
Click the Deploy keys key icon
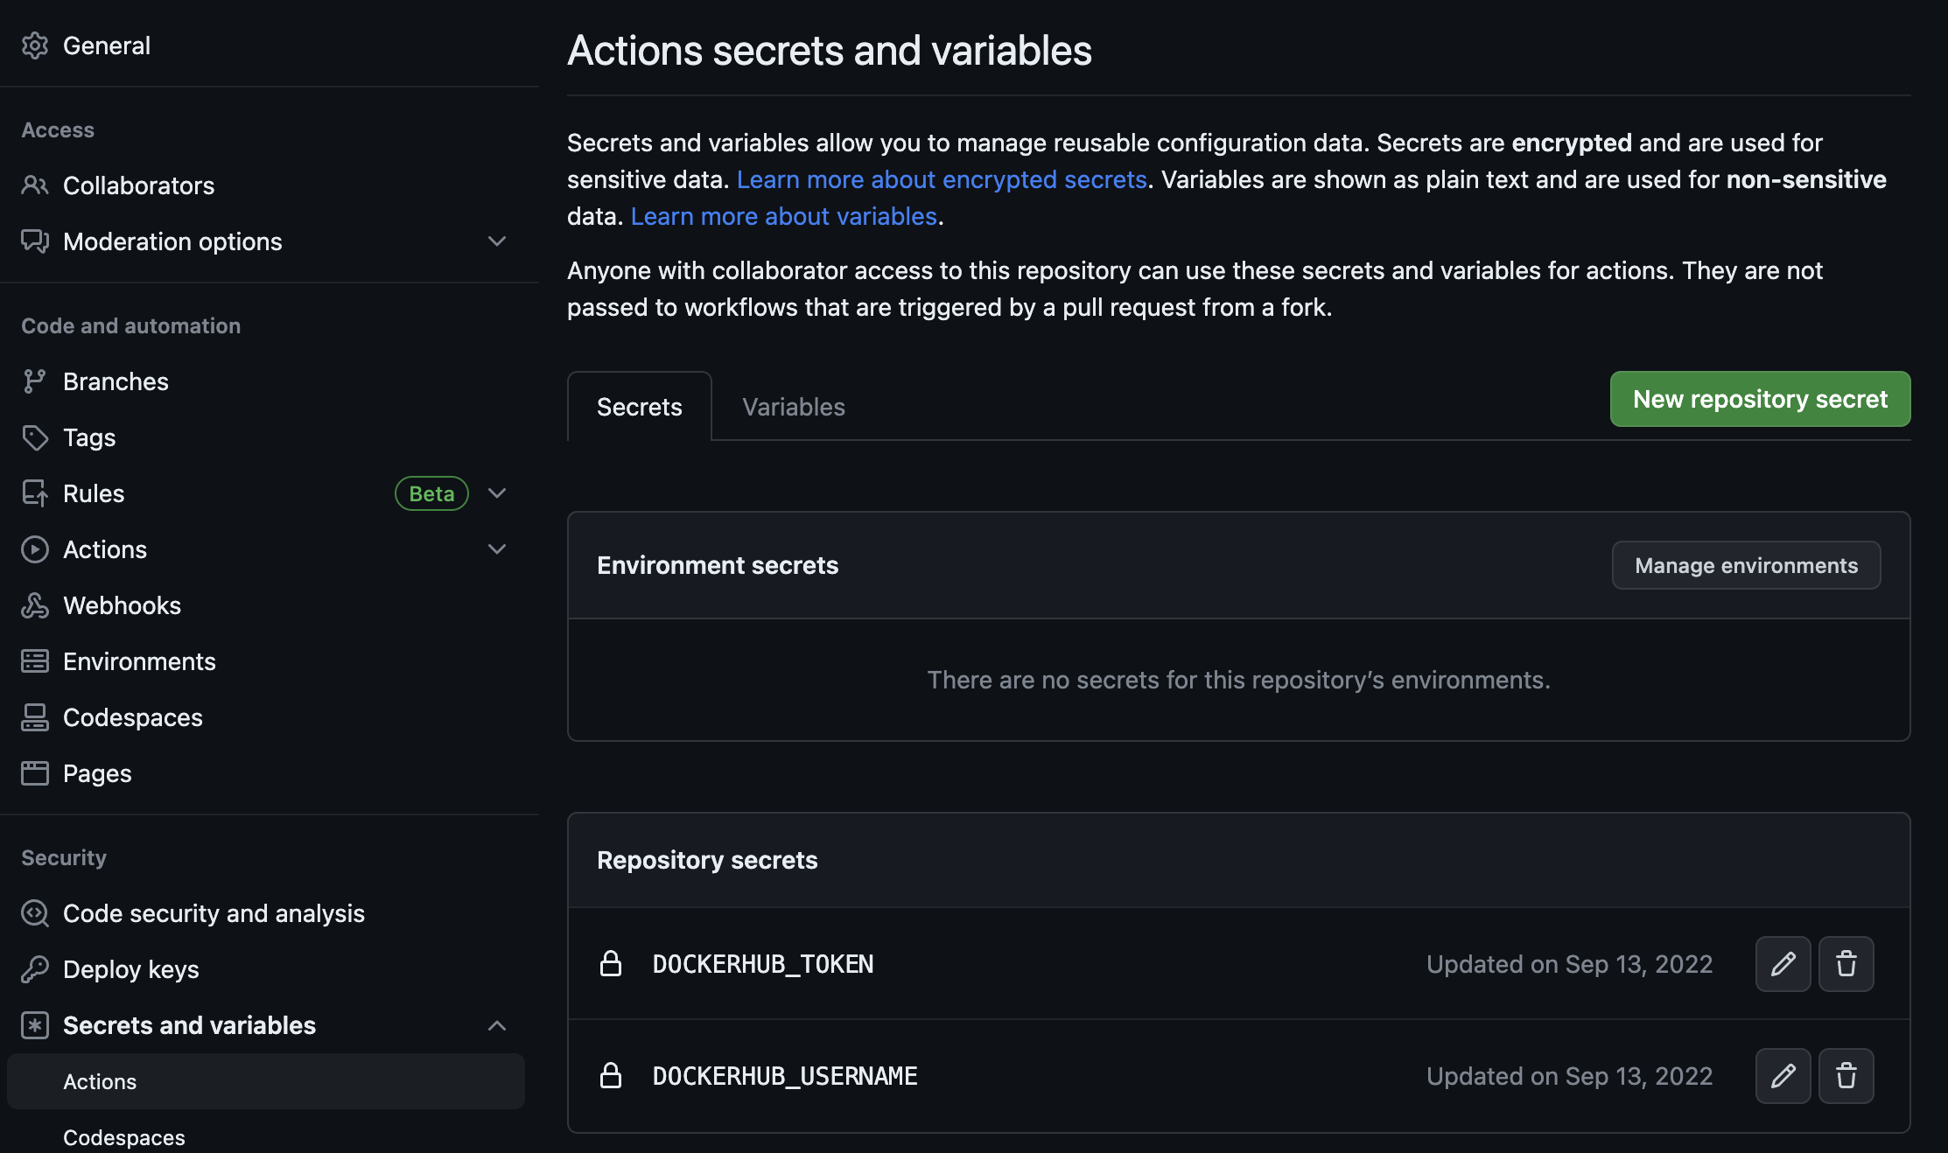point(35,969)
